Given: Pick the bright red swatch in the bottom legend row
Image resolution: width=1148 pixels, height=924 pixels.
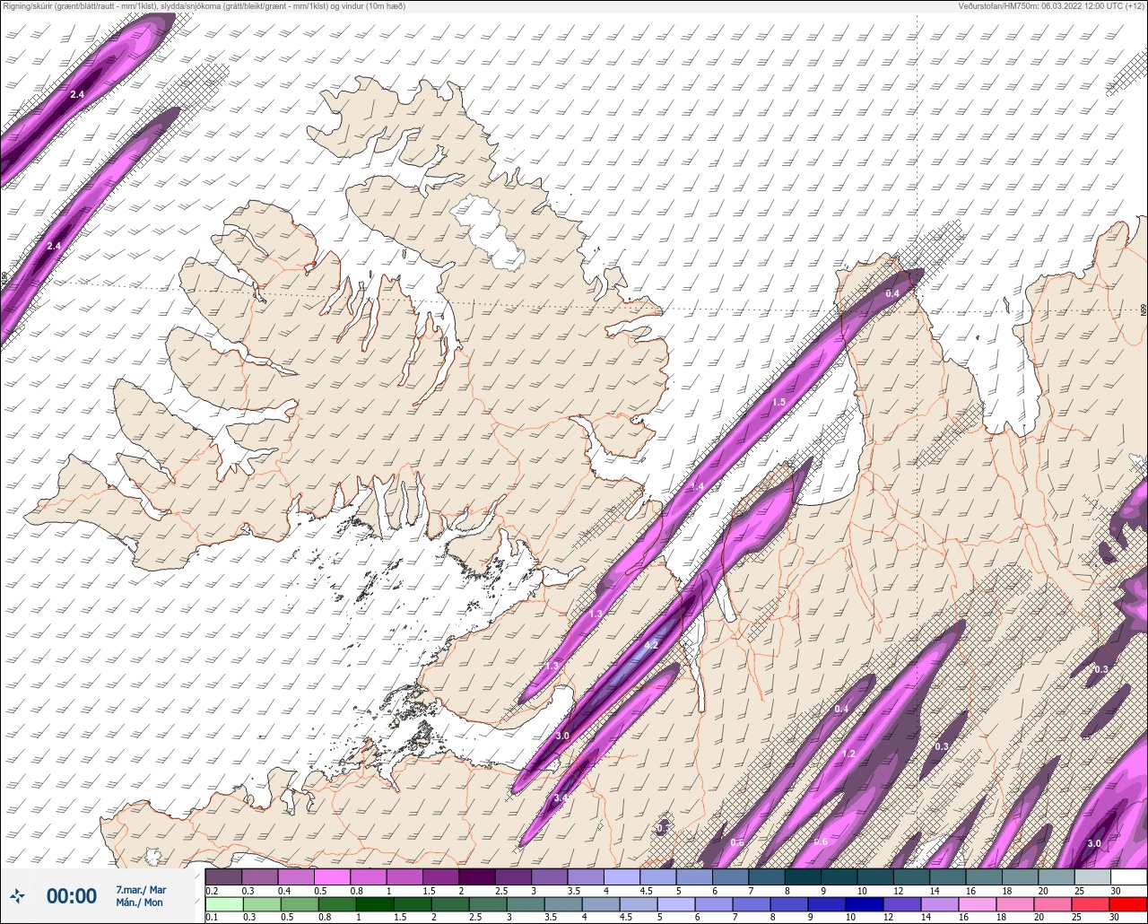Looking at the screenshot, I should point(1128,904).
